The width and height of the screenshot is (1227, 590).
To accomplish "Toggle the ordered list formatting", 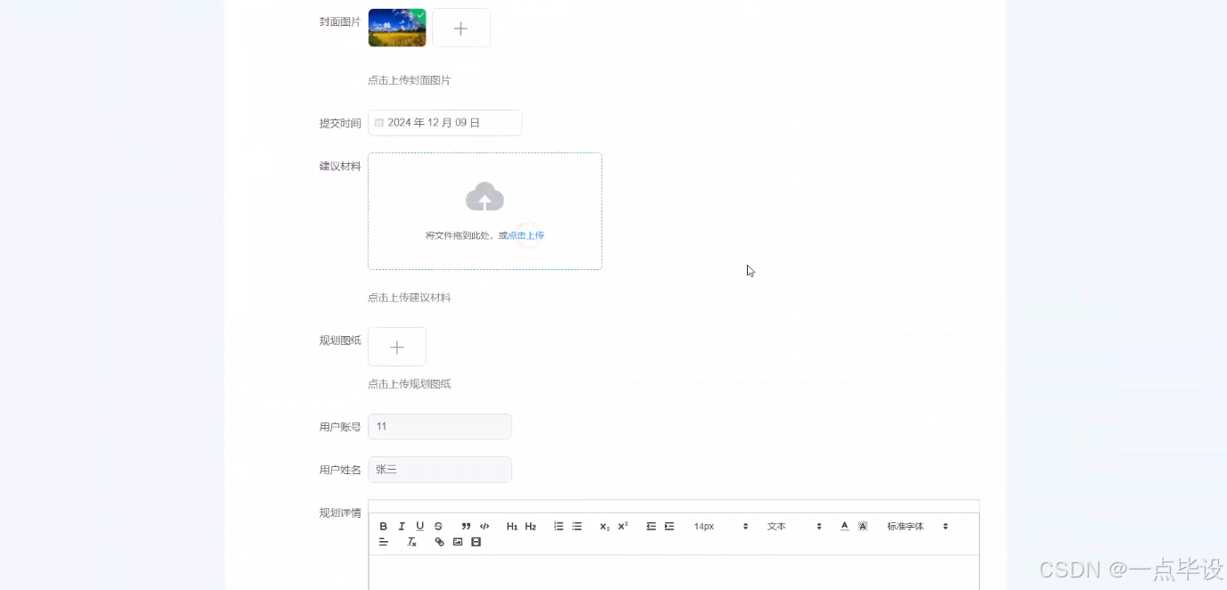I will pos(559,526).
